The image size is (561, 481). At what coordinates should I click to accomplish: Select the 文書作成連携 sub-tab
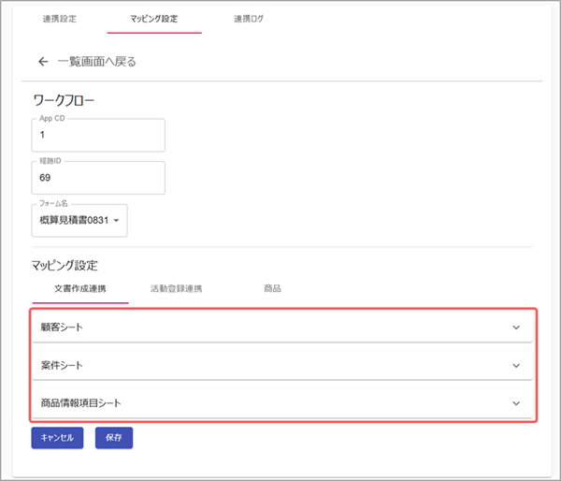coord(80,288)
